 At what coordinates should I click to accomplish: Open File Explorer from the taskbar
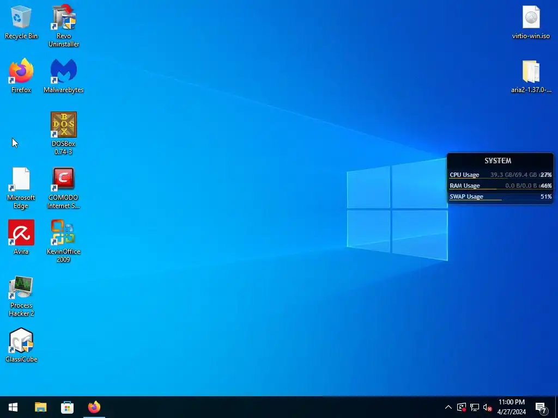click(40, 407)
